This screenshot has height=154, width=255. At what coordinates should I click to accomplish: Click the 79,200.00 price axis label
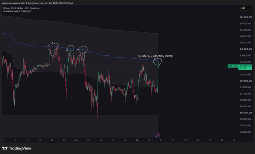pos(246,126)
